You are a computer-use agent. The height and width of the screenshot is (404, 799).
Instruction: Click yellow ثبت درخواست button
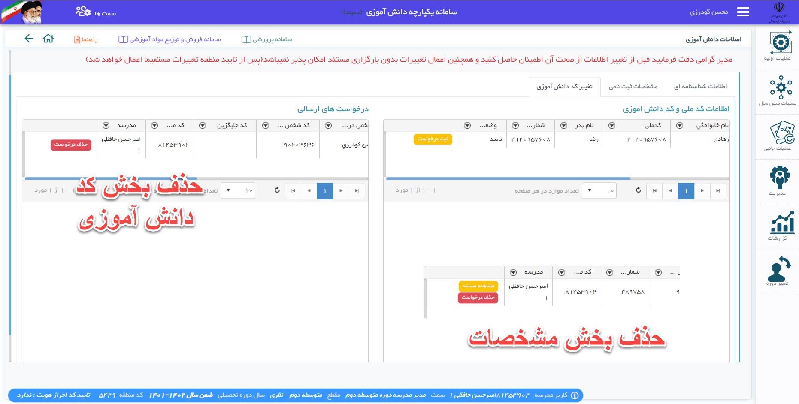click(433, 139)
